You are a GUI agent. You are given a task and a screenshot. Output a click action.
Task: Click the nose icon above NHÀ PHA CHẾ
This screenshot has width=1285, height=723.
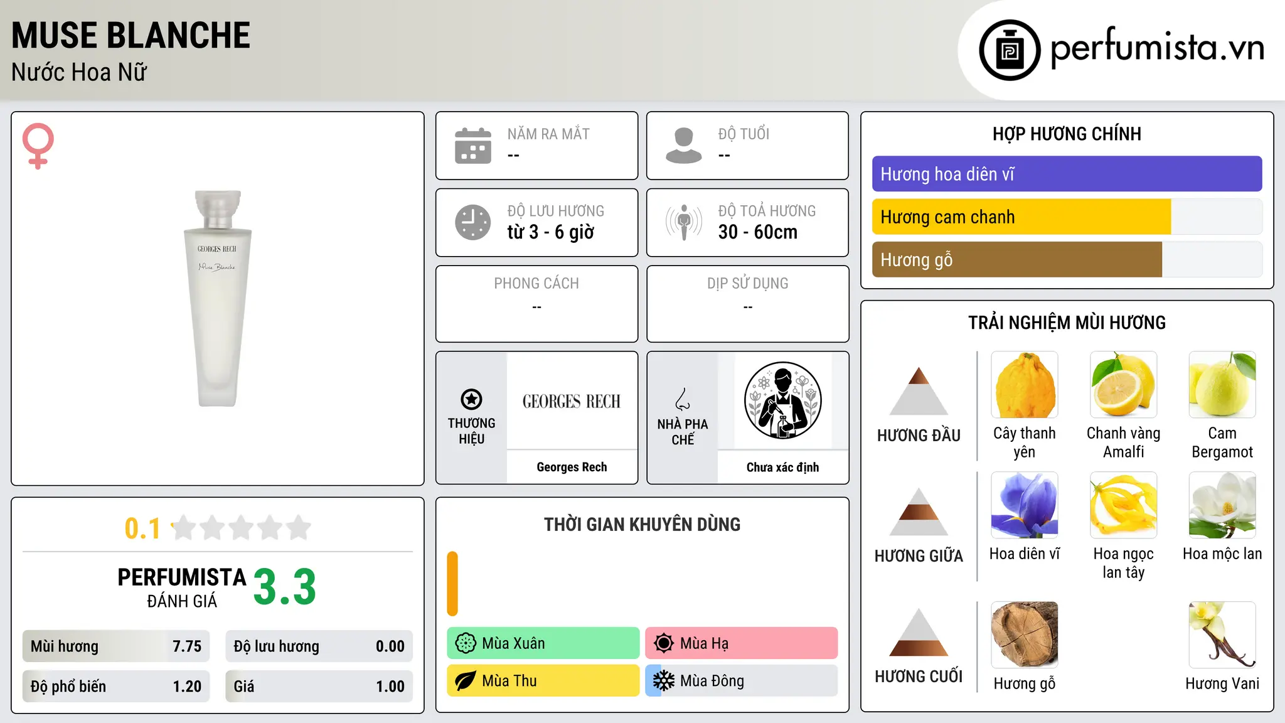click(683, 399)
